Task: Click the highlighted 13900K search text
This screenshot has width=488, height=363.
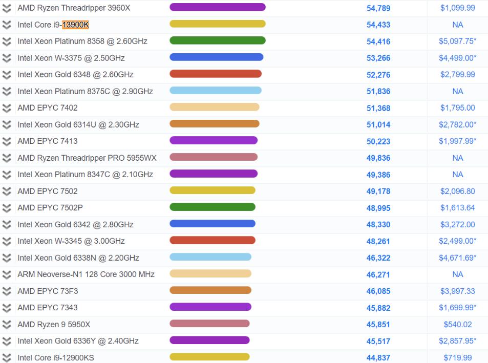Action: [76, 25]
